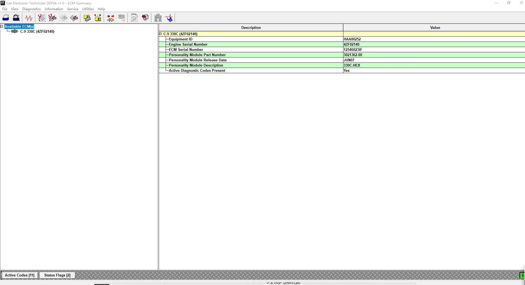Click the Connect/Disconnect red arrows icon
Screen dimensions: 525x285
tap(111, 18)
